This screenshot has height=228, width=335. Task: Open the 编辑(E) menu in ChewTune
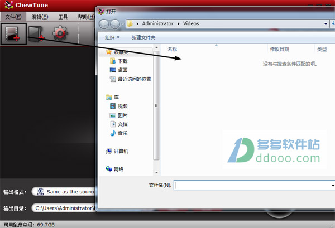tap(40, 17)
